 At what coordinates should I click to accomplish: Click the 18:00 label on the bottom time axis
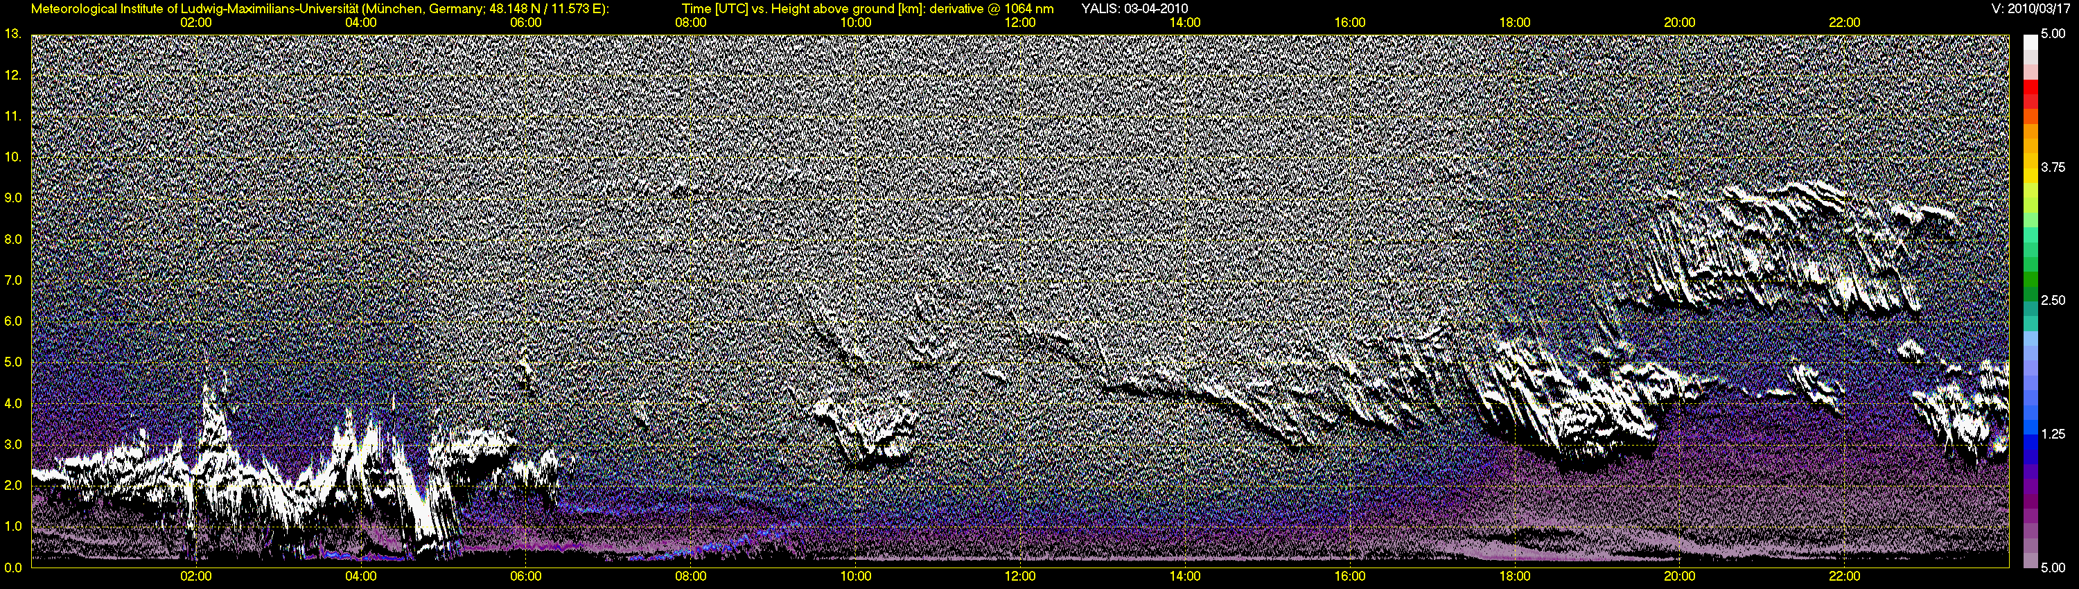point(1515,577)
